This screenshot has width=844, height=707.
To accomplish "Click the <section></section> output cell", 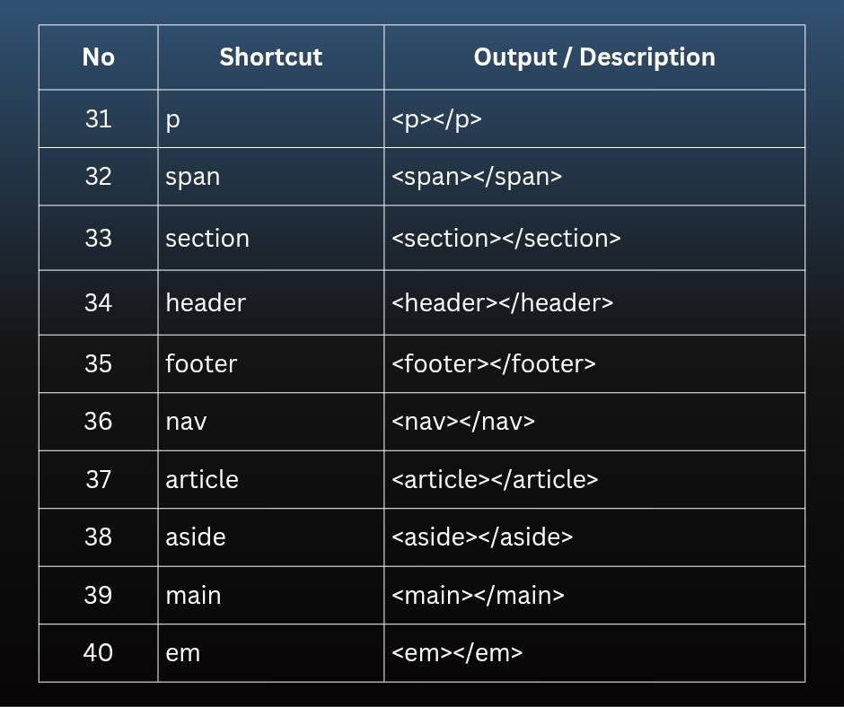I will (594, 238).
